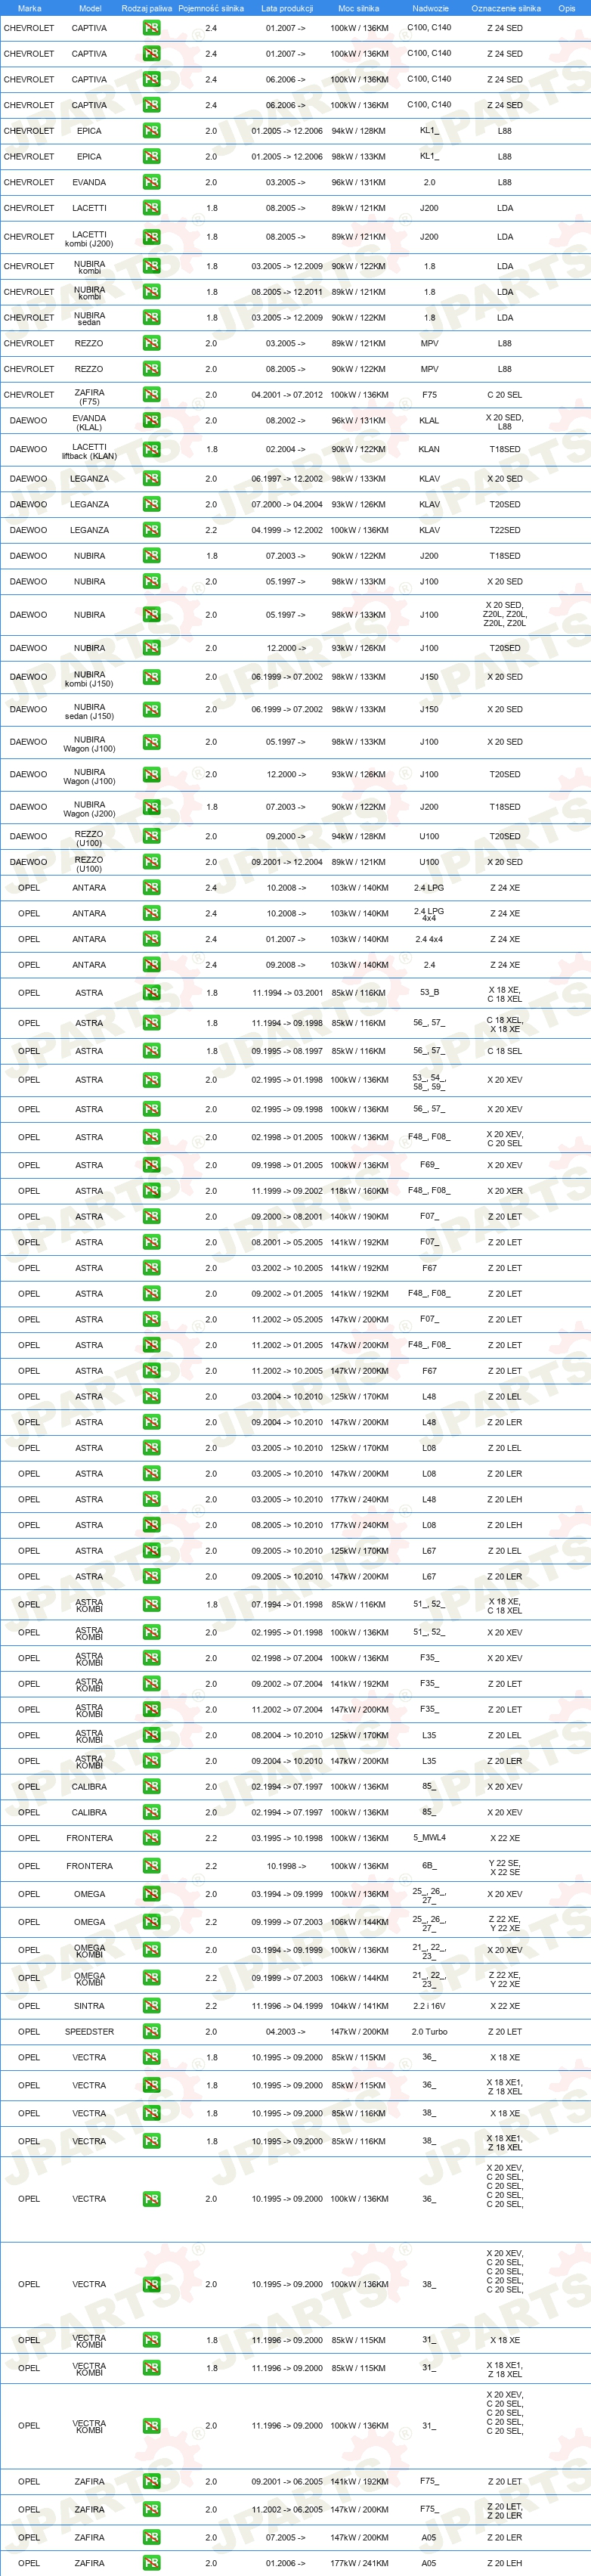Screen dimensions: 591x2576
Task: Click the Nadwozie column header
Action: coord(430,8)
